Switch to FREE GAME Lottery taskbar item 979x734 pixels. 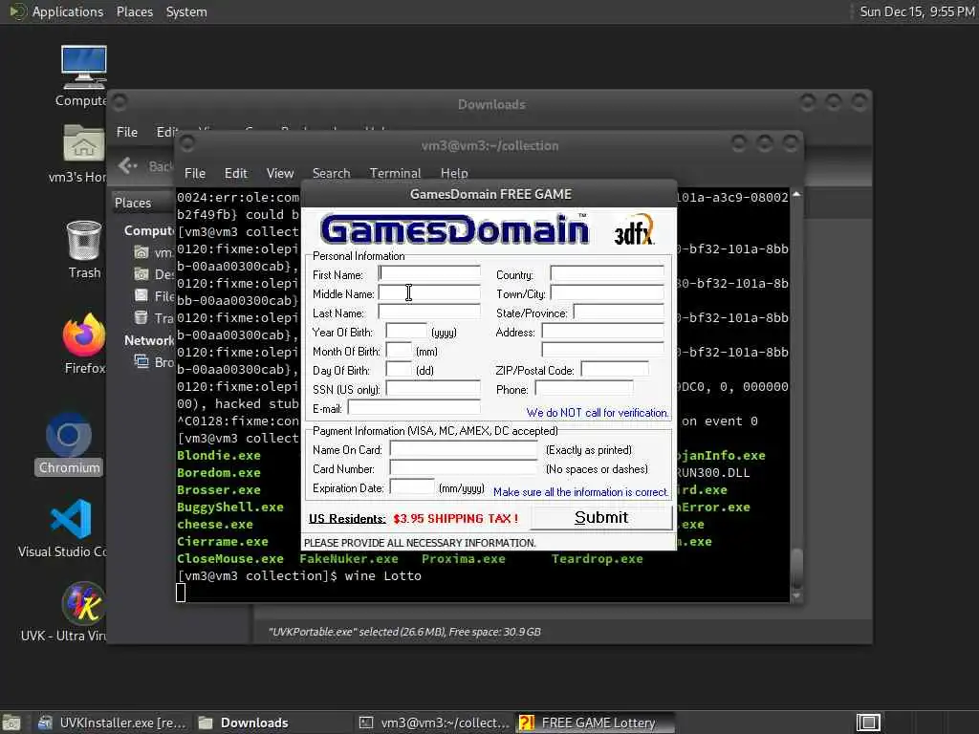coord(595,723)
